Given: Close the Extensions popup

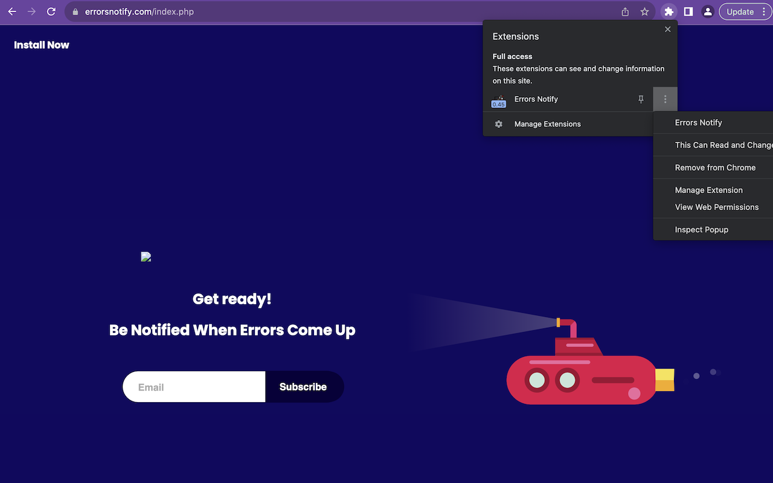Looking at the screenshot, I should [x=667, y=29].
